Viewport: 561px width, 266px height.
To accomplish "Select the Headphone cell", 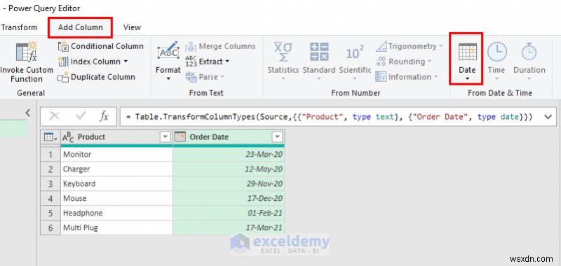I will (116, 213).
